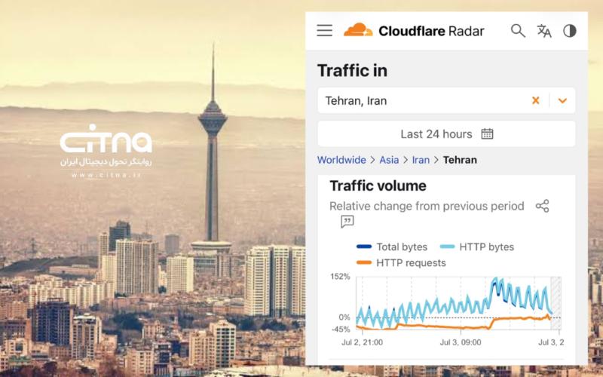The image size is (603, 377).
Task: Click the Traffic in heading
Action: [352, 71]
